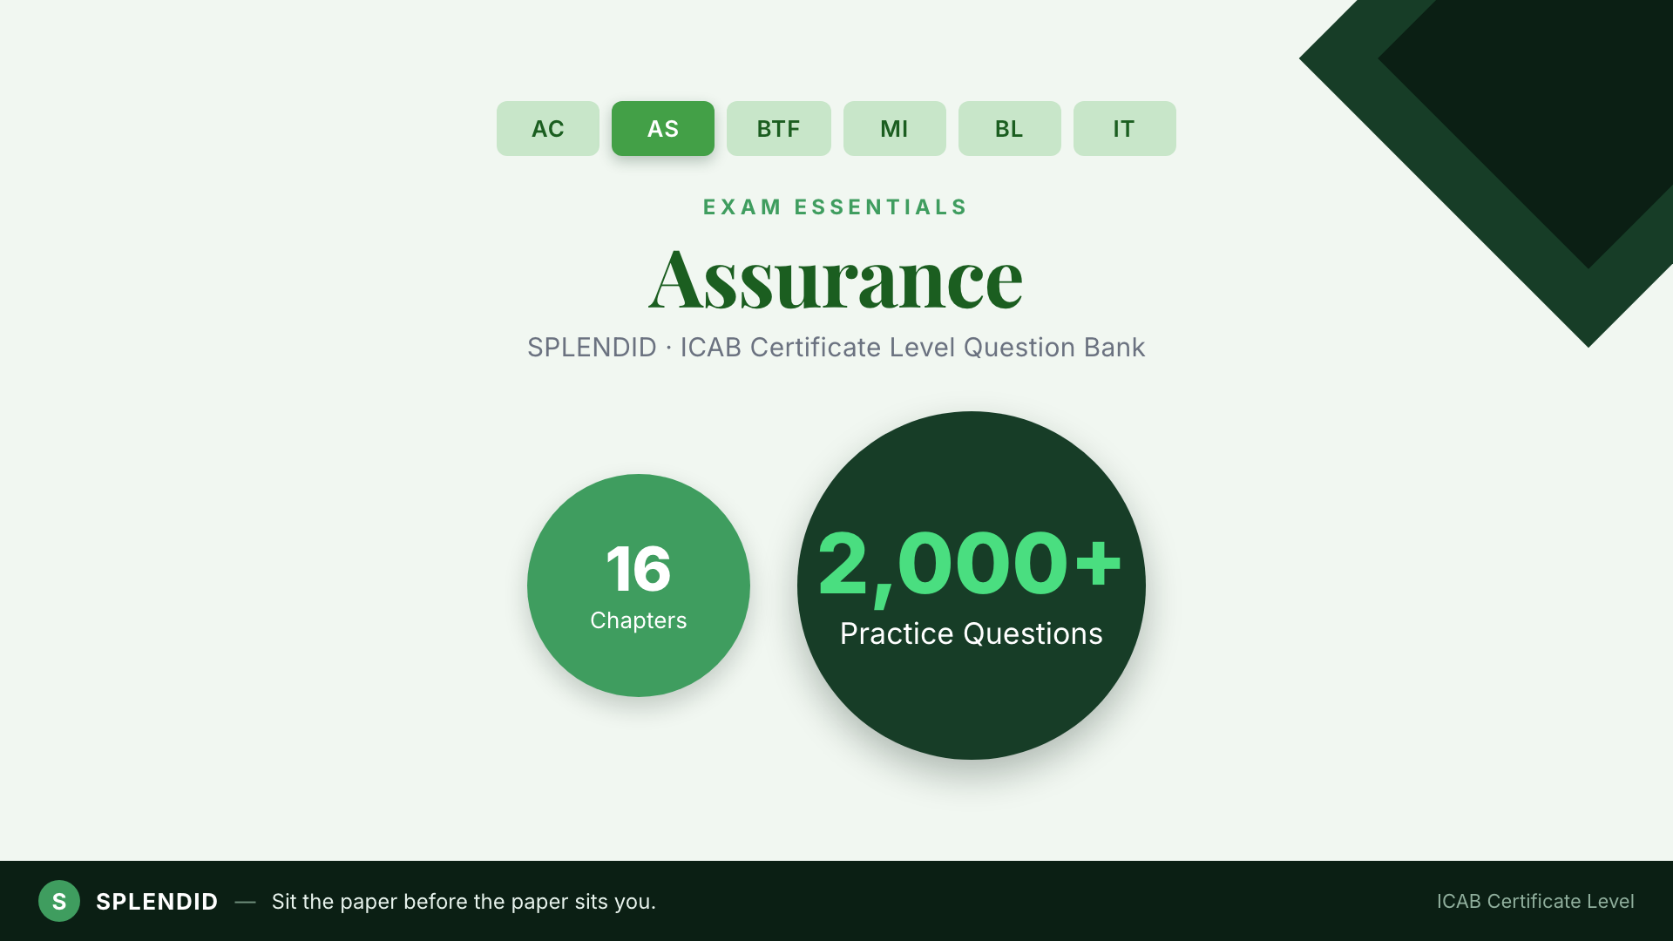1673x941 pixels.
Task: Choose the BL subject tab
Action: (x=1009, y=129)
